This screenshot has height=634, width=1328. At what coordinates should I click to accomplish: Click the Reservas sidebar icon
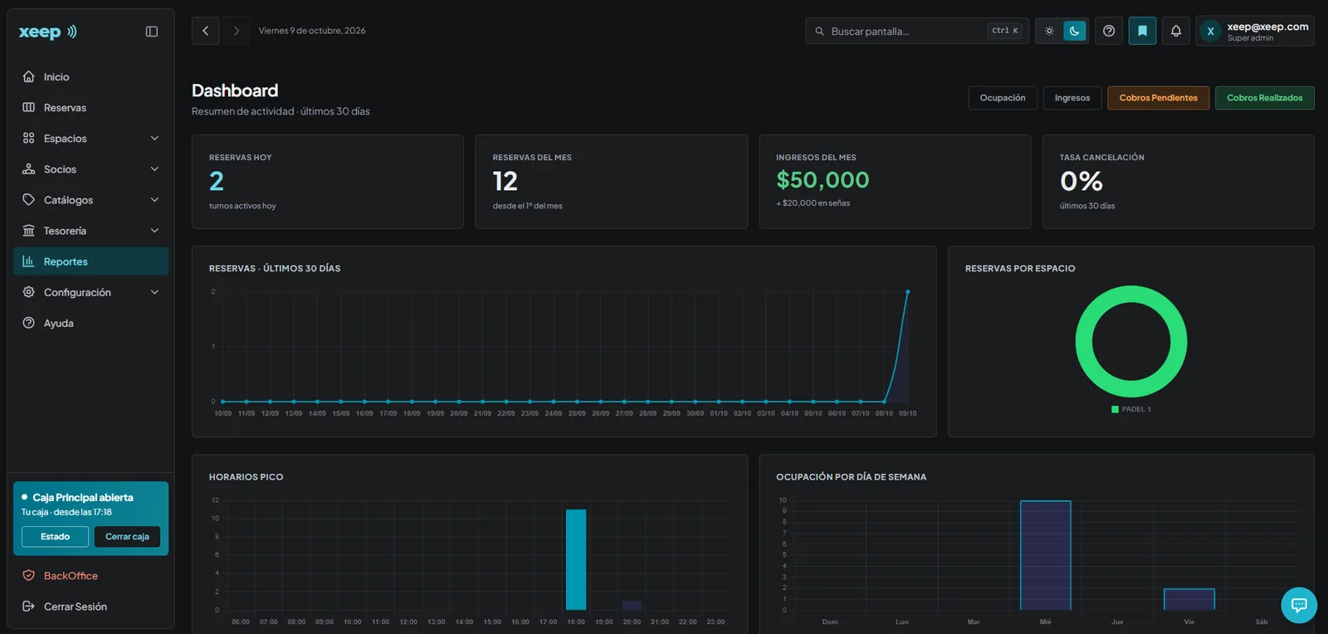(29, 107)
